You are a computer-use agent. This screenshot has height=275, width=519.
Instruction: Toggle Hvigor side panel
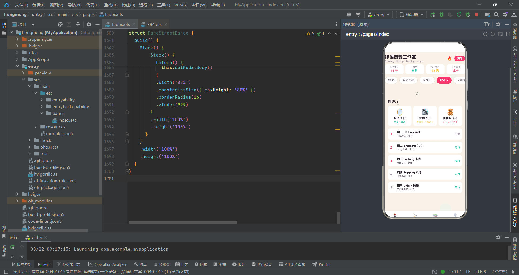click(515, 118)
